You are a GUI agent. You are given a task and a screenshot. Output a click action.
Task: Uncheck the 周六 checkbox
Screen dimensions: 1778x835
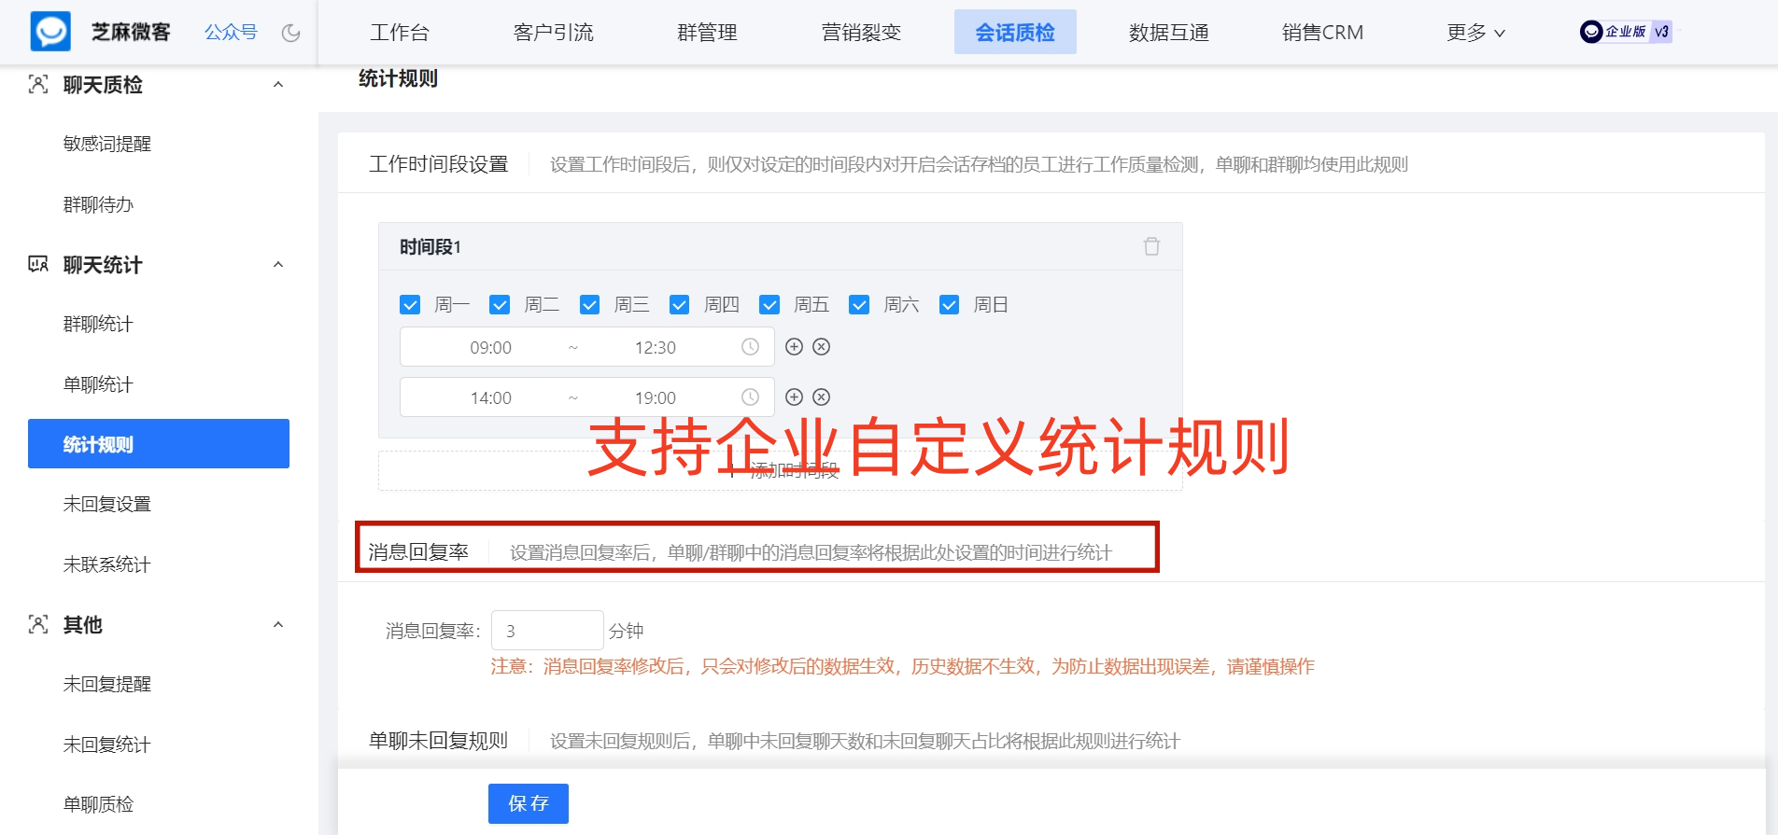859,305
